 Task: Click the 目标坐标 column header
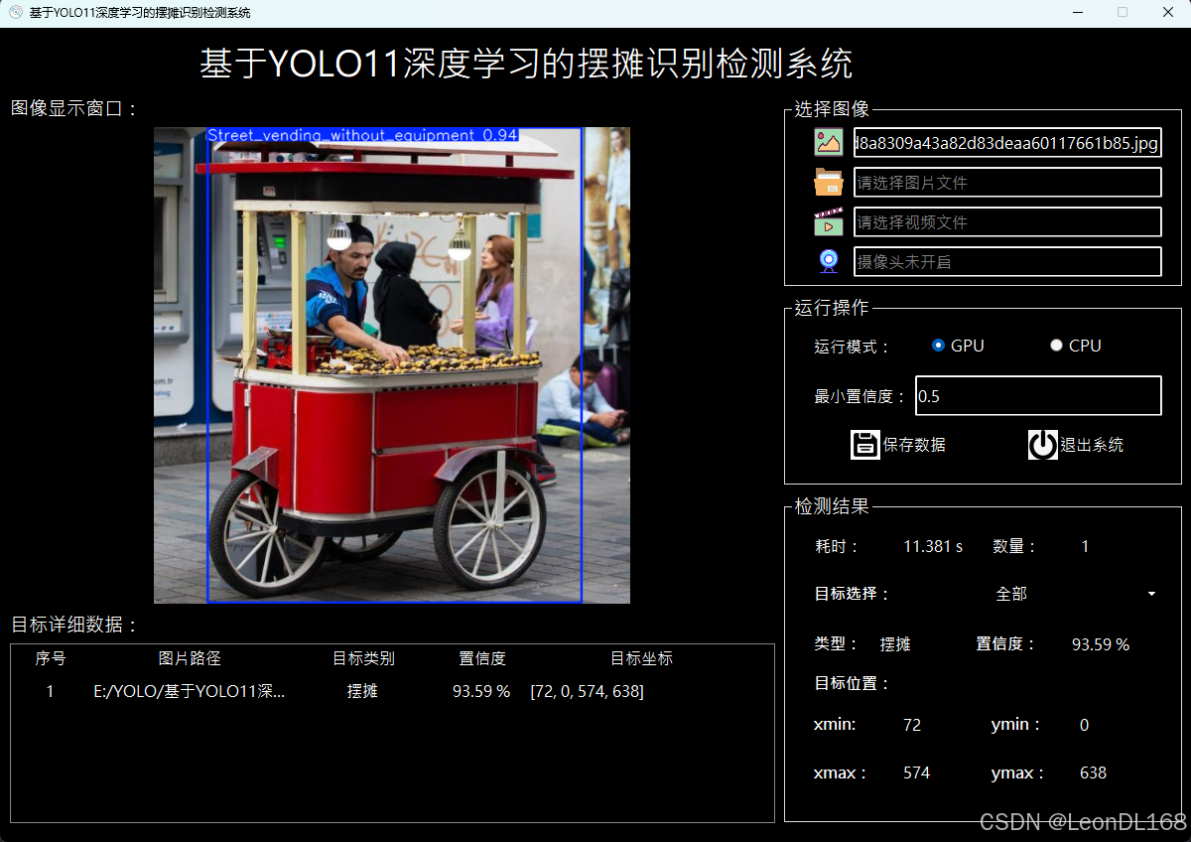[x=641, y=658]
